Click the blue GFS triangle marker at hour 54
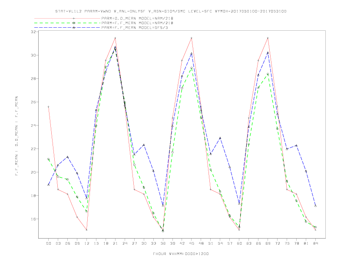 coord(220,138)
